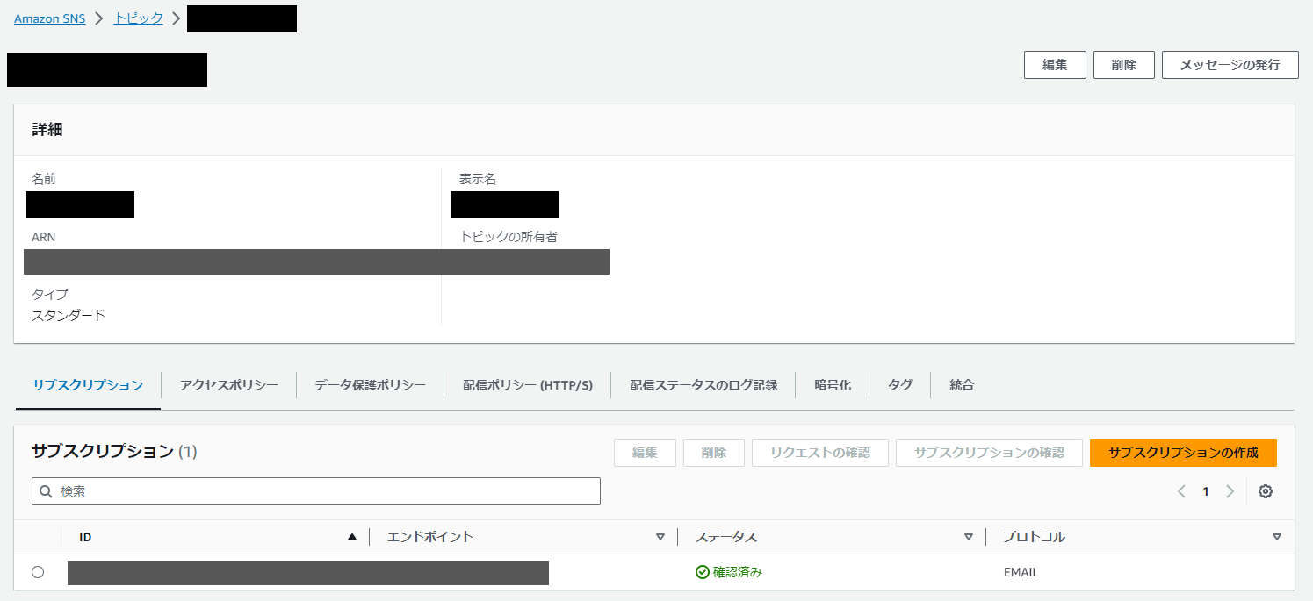Open the 配信ポリシー (HTTP/S) tab
The image size is (1313, 601).
(x=528, y=385)
